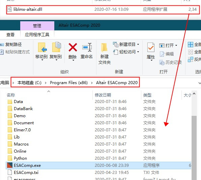Go to Program Files (x86) in breadcrumb

69,82
